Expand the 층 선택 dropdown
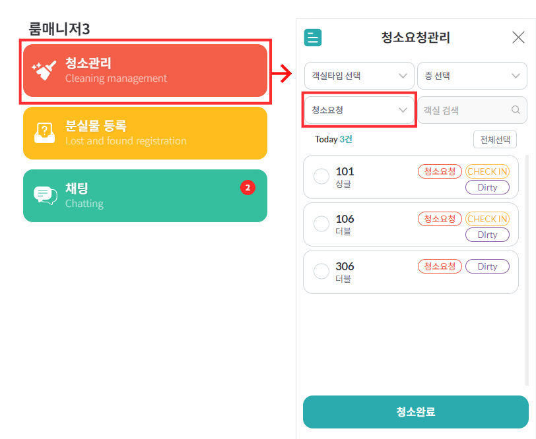Image resolution: width=536 pixels, height=439 pixels. [x=471, y=76]
